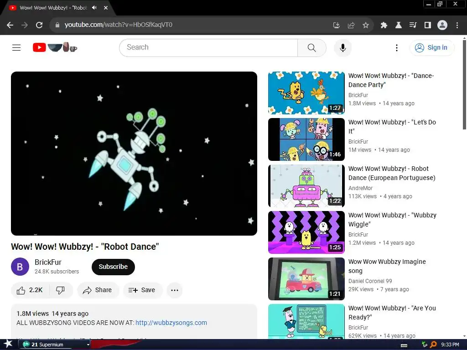This screenshot has width=467, height=350.
Task: Expand Supermium taskbar group arrow
Action: (88, 345)
